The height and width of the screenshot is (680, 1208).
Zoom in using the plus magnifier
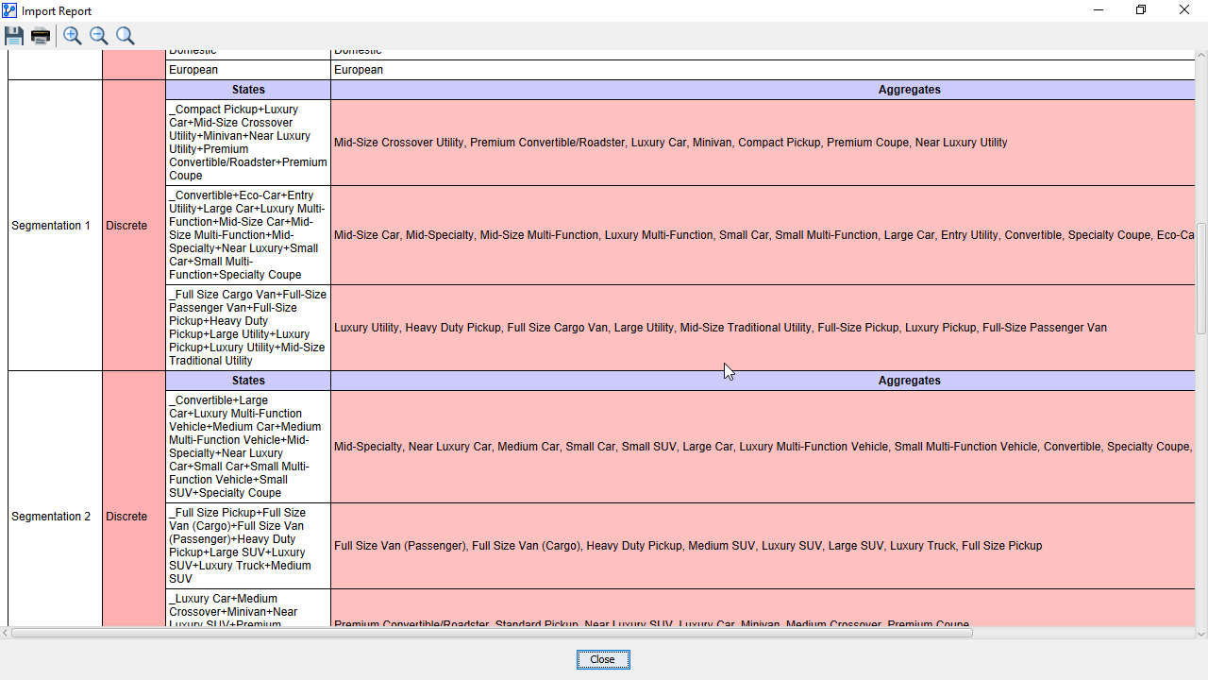[x=73, y=36]
